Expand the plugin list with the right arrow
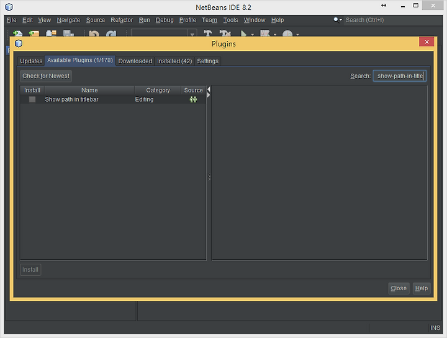The image size is (447, 338). coord(209,95)
